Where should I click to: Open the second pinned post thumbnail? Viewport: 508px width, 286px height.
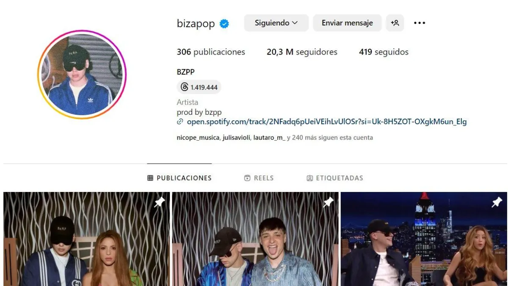(255, 239)
